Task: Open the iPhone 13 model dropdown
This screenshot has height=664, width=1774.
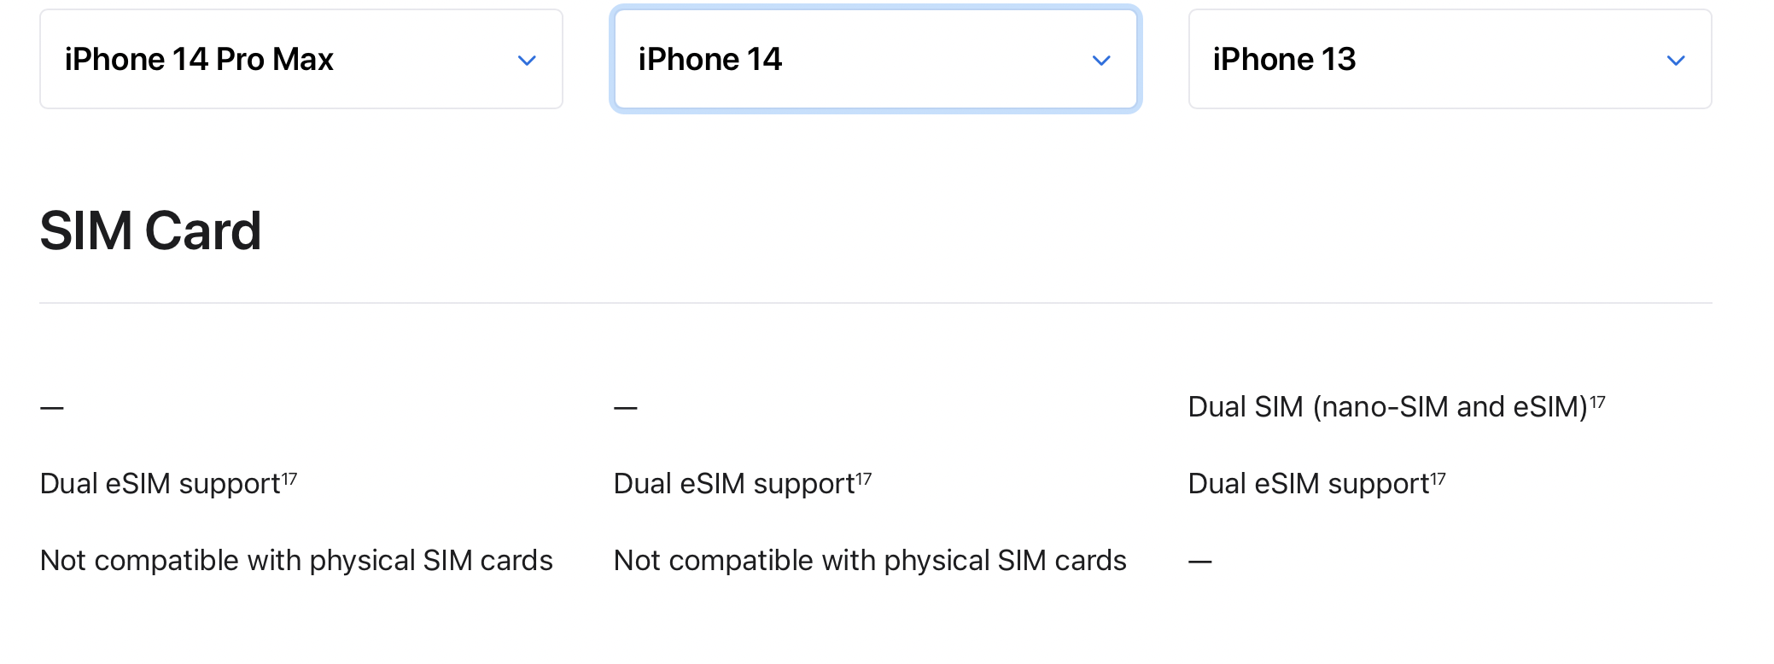Action: pyautogui.click(x=1450, y=59)
